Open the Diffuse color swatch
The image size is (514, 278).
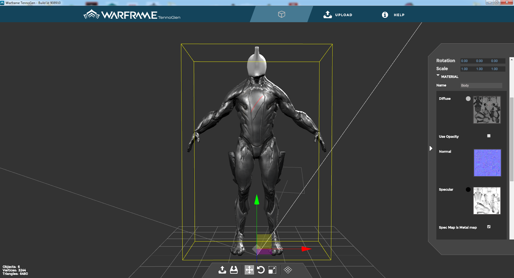(468, 99)
